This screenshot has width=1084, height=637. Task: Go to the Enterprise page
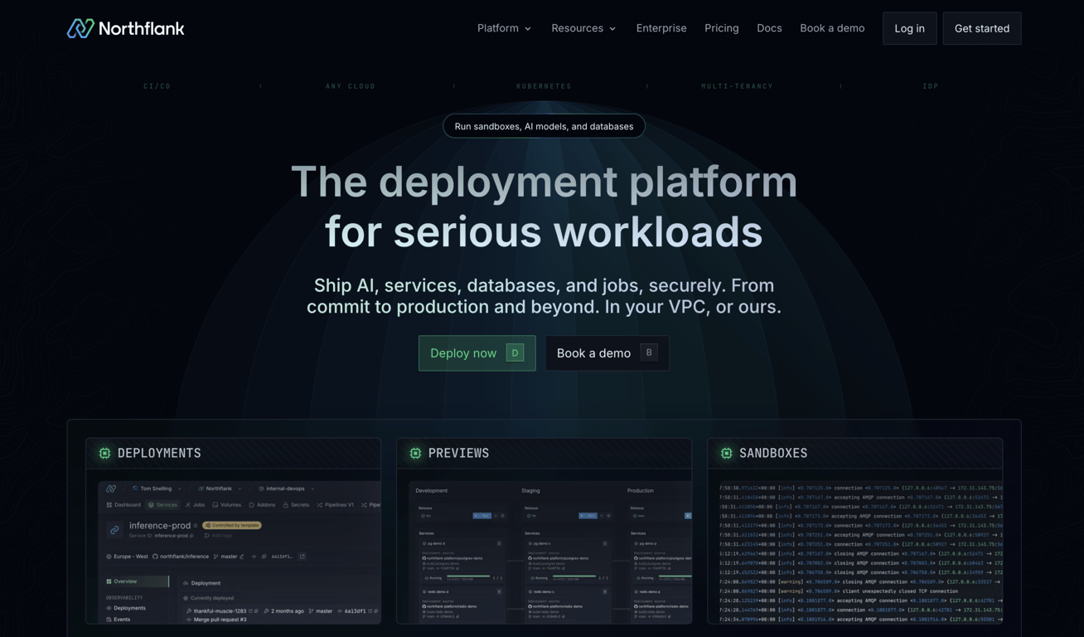tap(661, 28)
